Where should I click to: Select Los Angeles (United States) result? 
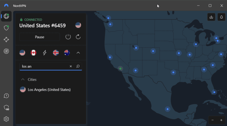click(51, 89)
